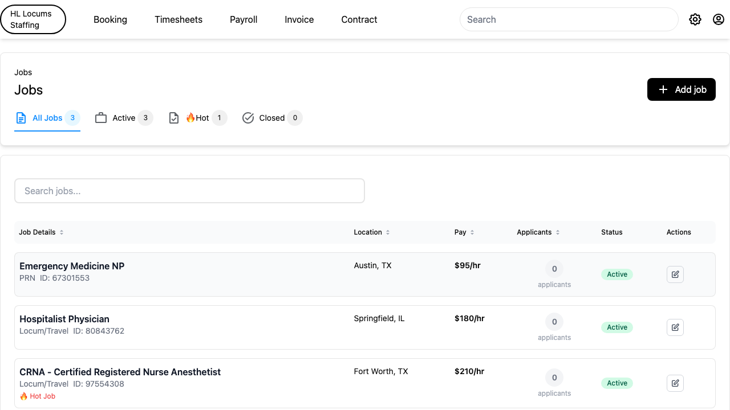Sort by Location column arrows
Viewport: 730px width, 410px height.
pyautogui.click(x=388, y=232)
